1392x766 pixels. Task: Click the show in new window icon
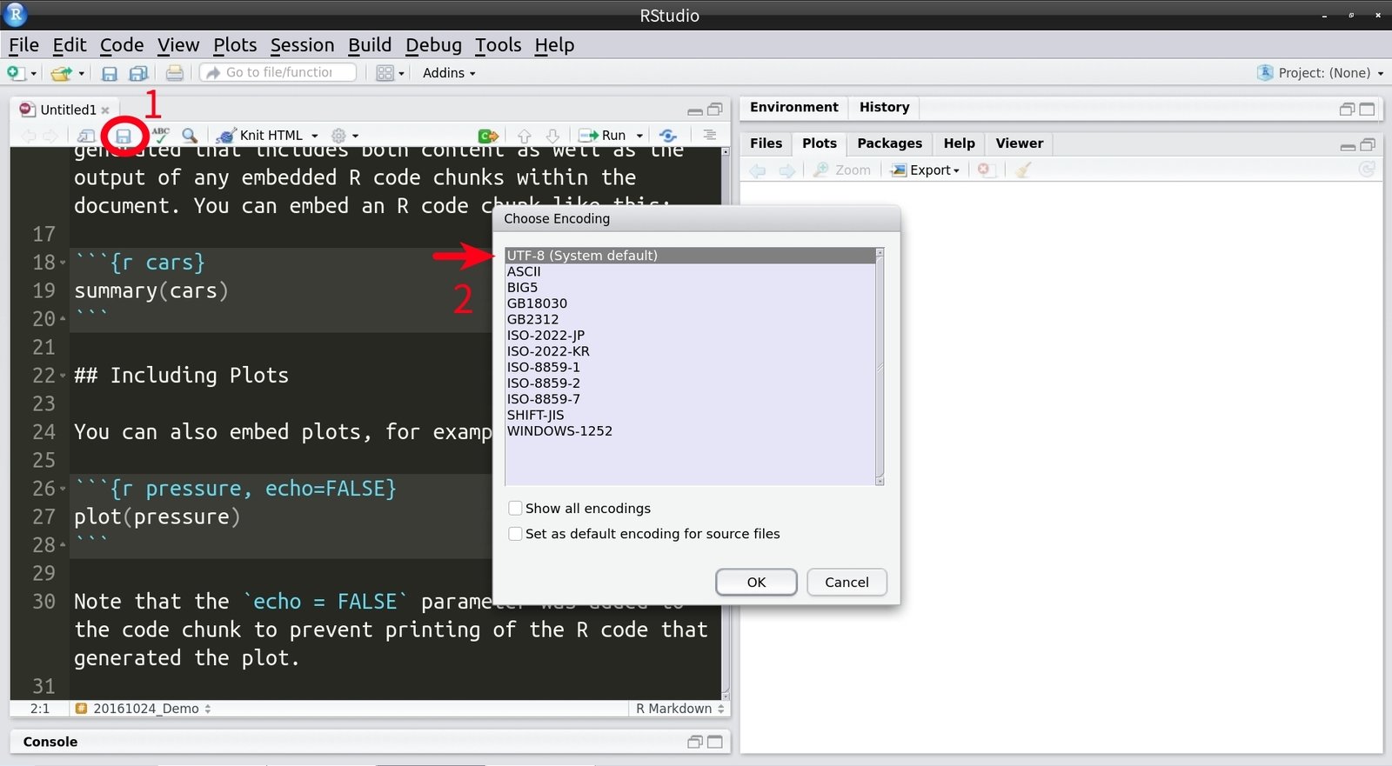86,136
